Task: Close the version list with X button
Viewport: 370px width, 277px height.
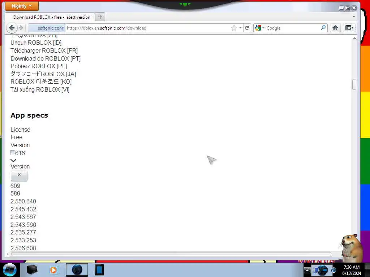Action: [x=19, y=176]
